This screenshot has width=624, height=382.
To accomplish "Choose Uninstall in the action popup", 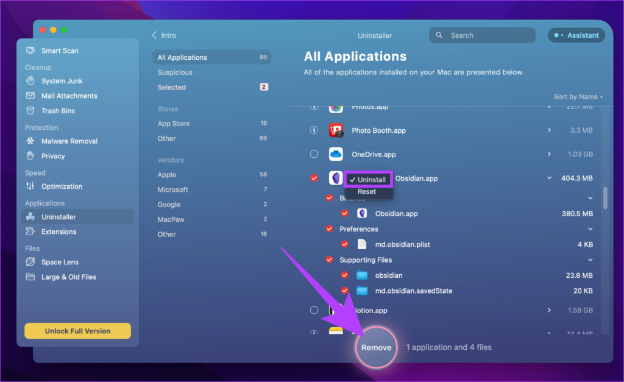I will (368, 180).
